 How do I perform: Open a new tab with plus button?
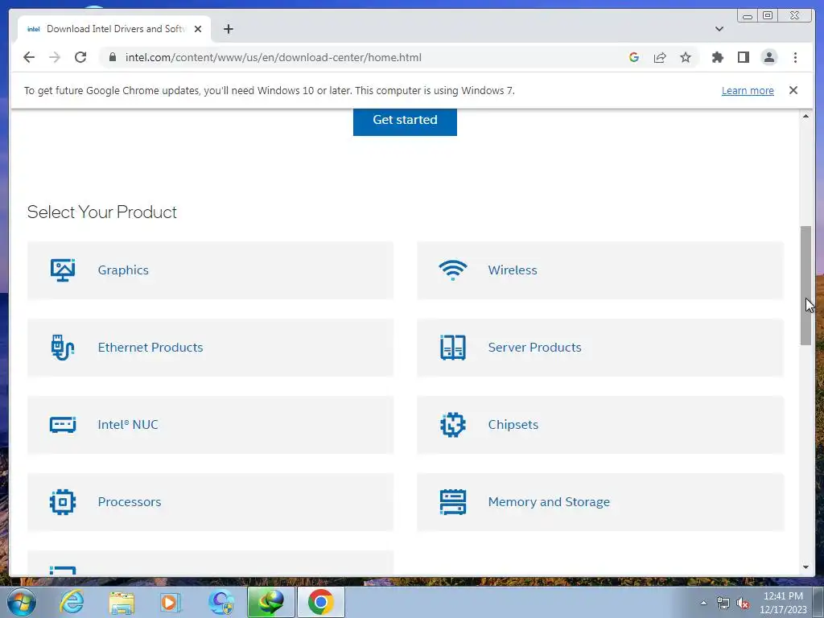[x=228, y=29]
